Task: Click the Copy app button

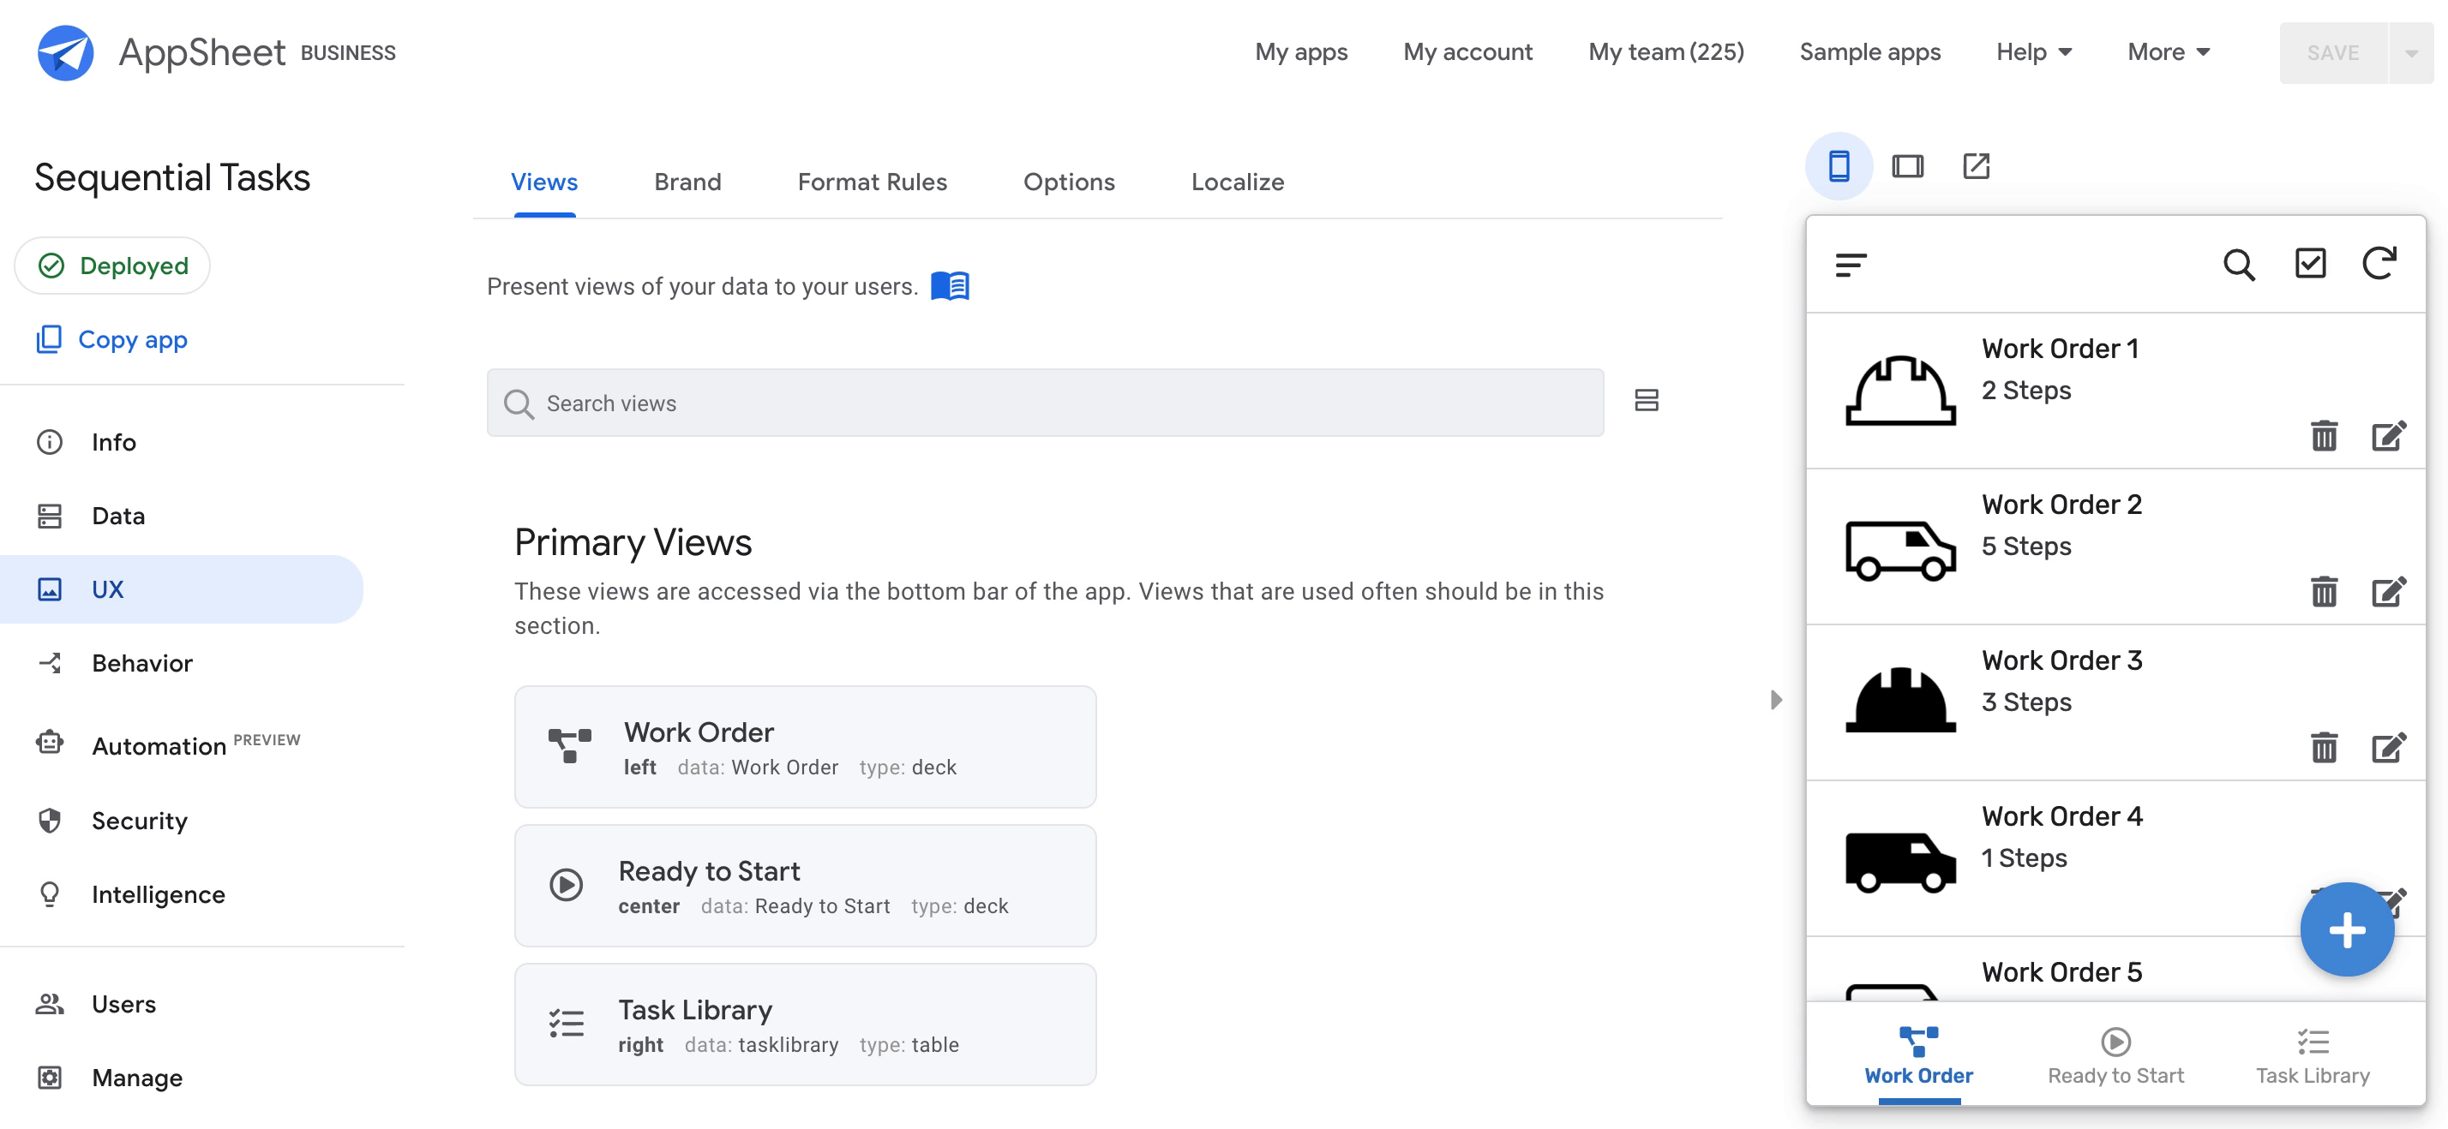Action: coord(131,337)
